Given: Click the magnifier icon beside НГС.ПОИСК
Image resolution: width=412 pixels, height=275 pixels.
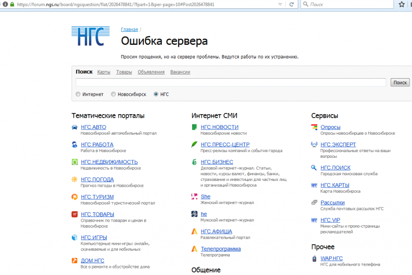Looking at the screenshot, I should click(x=314, y=168).
